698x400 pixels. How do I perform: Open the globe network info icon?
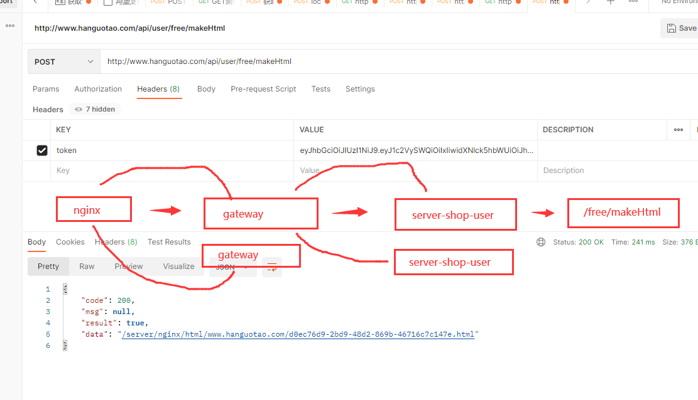pyautogui.click(x=541, y=242)
